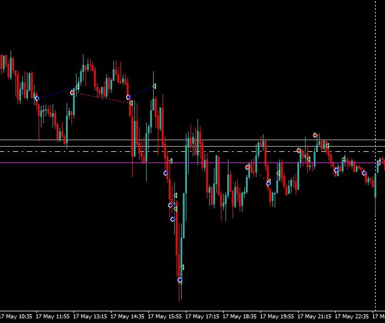This screenshot has width=385, height=323.
Task: Click the green close triangle at the 14:35 peak
Action: (x=154, y=86)
